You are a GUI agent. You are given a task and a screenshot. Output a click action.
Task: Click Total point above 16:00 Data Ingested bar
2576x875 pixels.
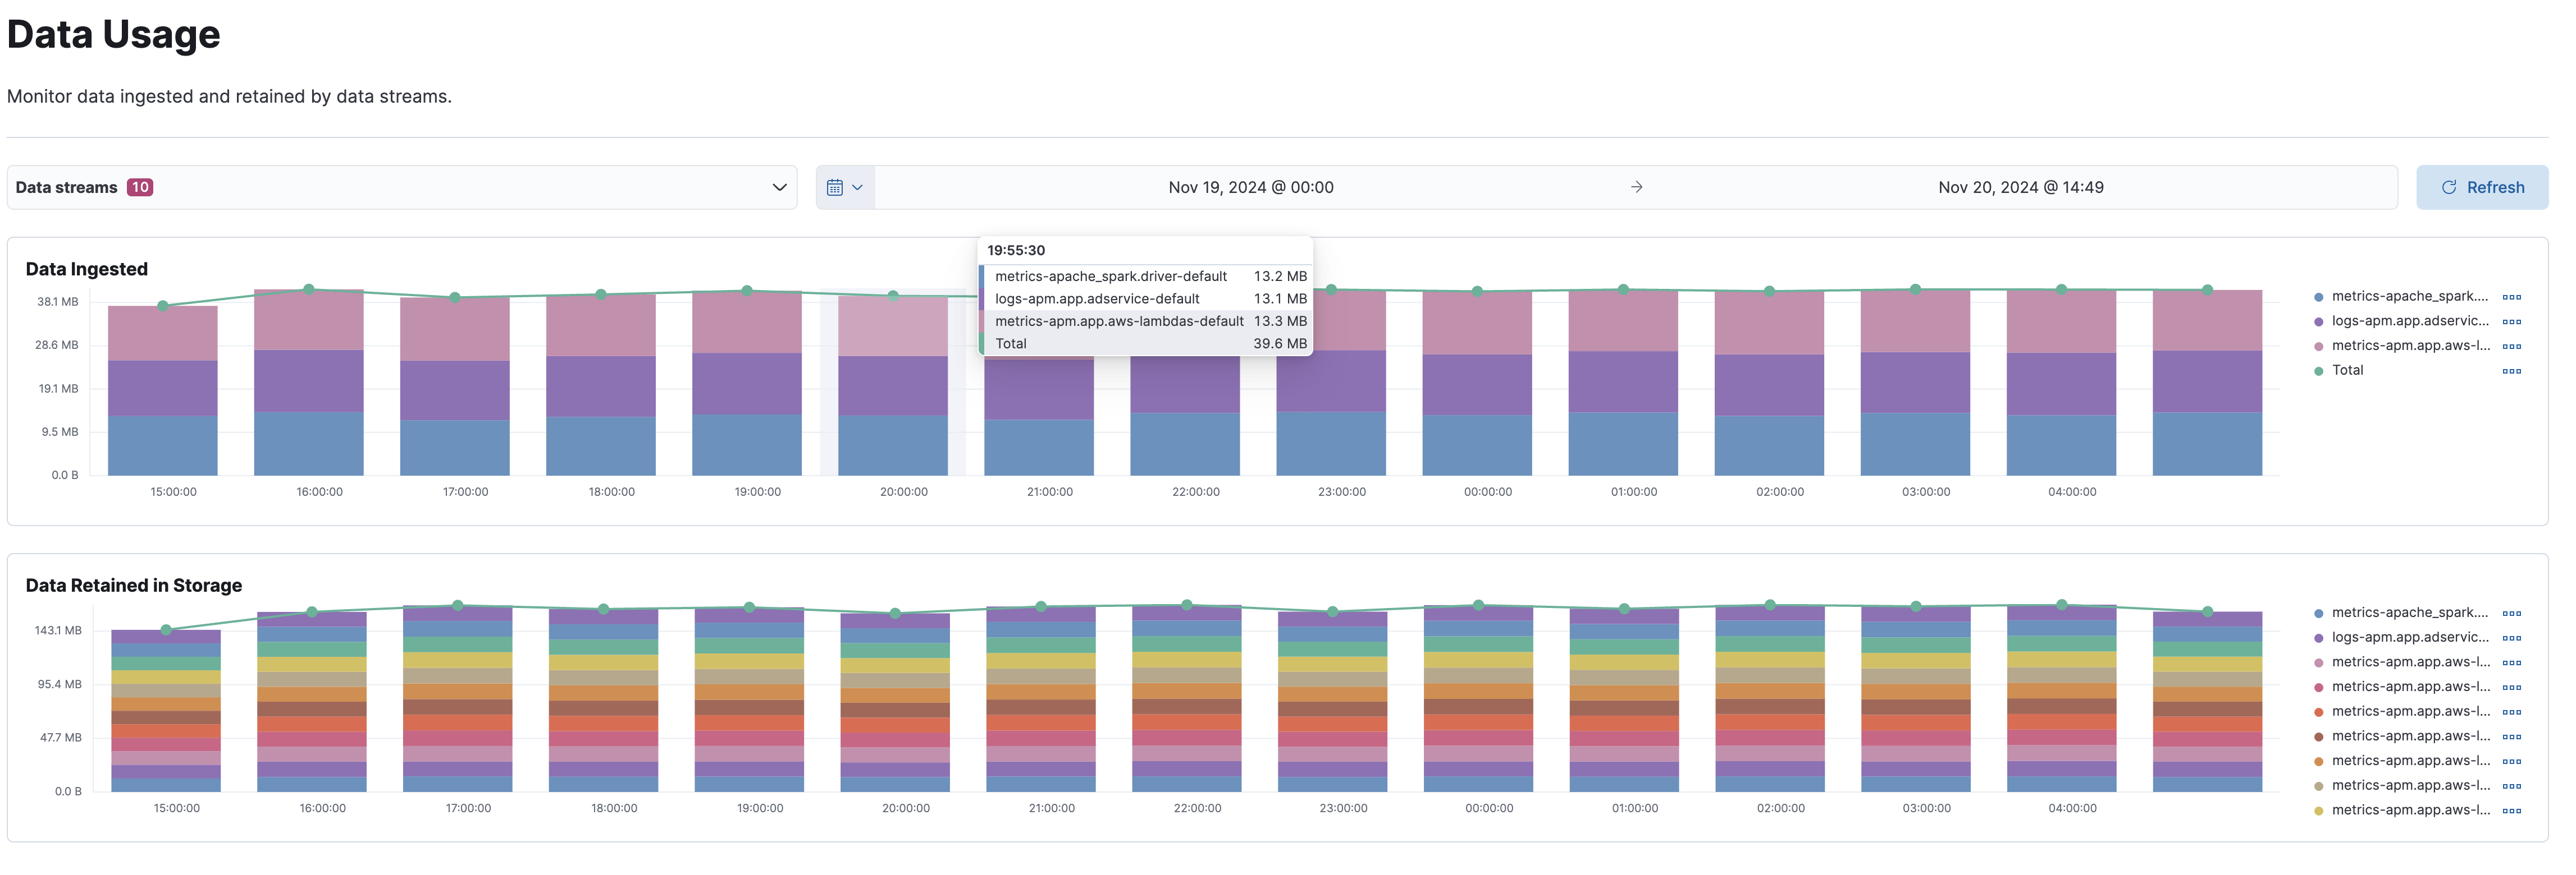[x=309, y=289]
